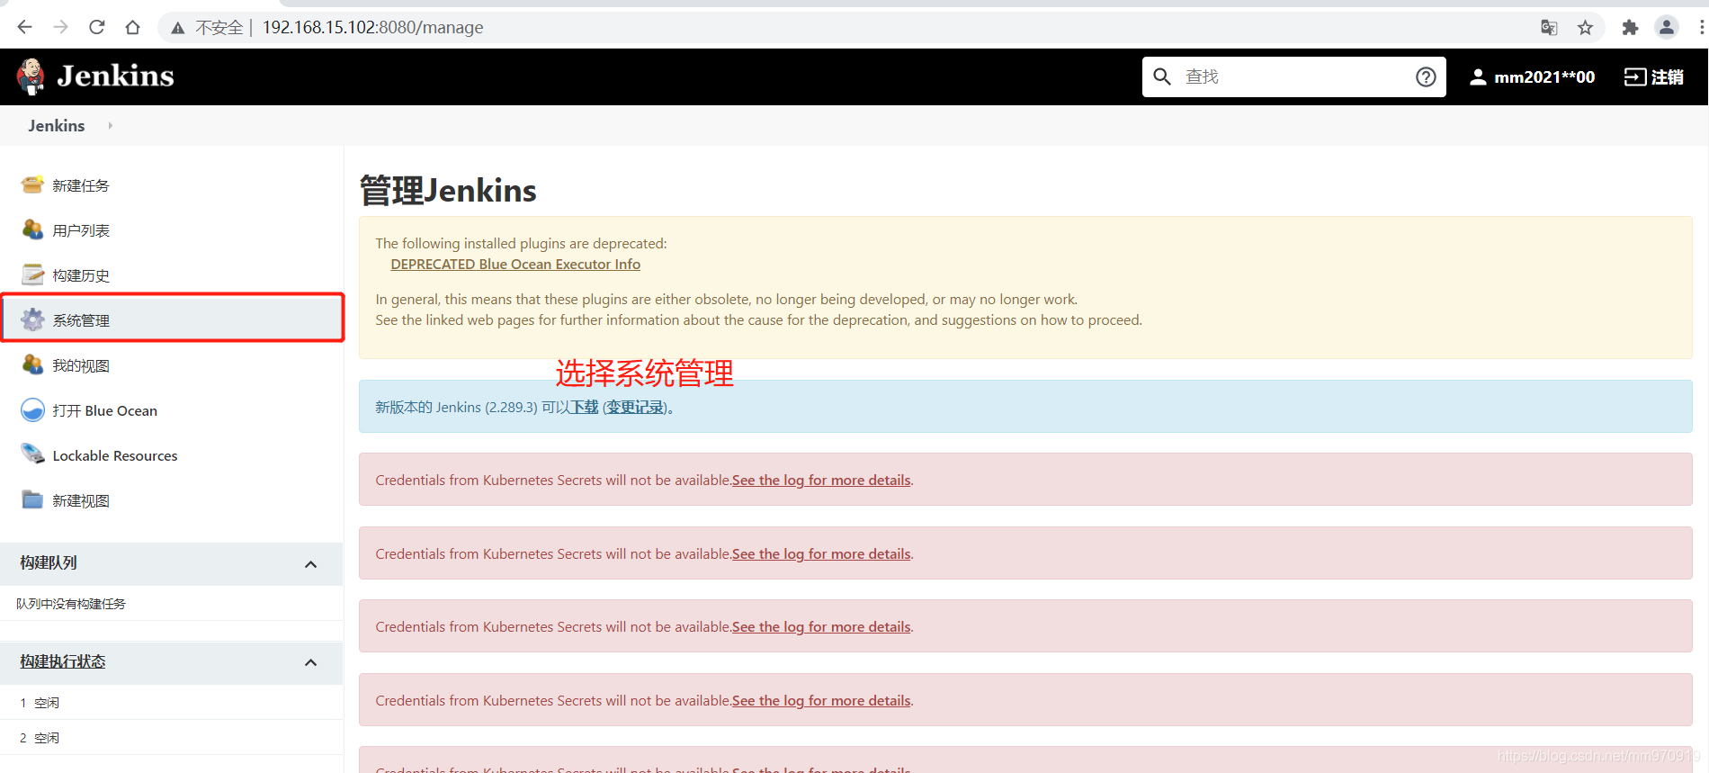Collapse the 构建执行状态 panel

(x=310, y=663)
